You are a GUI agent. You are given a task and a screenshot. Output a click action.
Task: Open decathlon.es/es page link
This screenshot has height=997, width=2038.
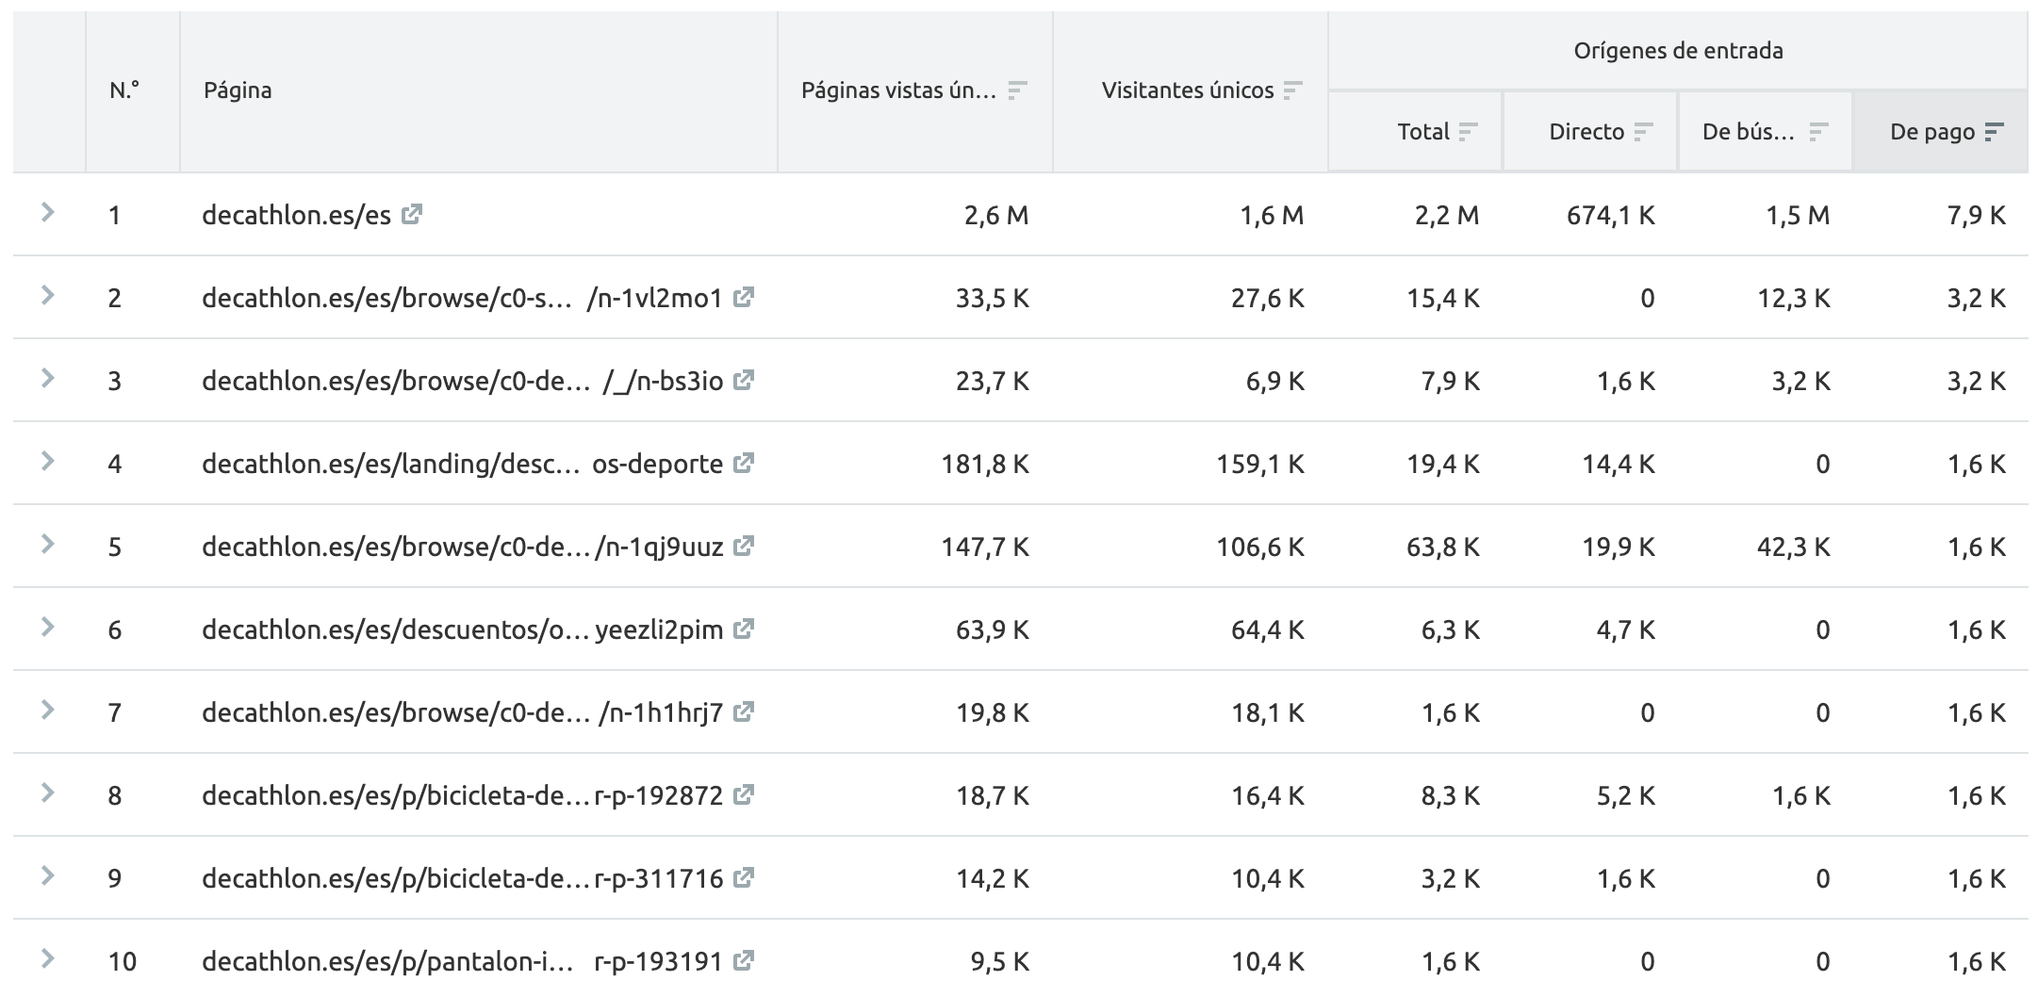click(296, 216)
